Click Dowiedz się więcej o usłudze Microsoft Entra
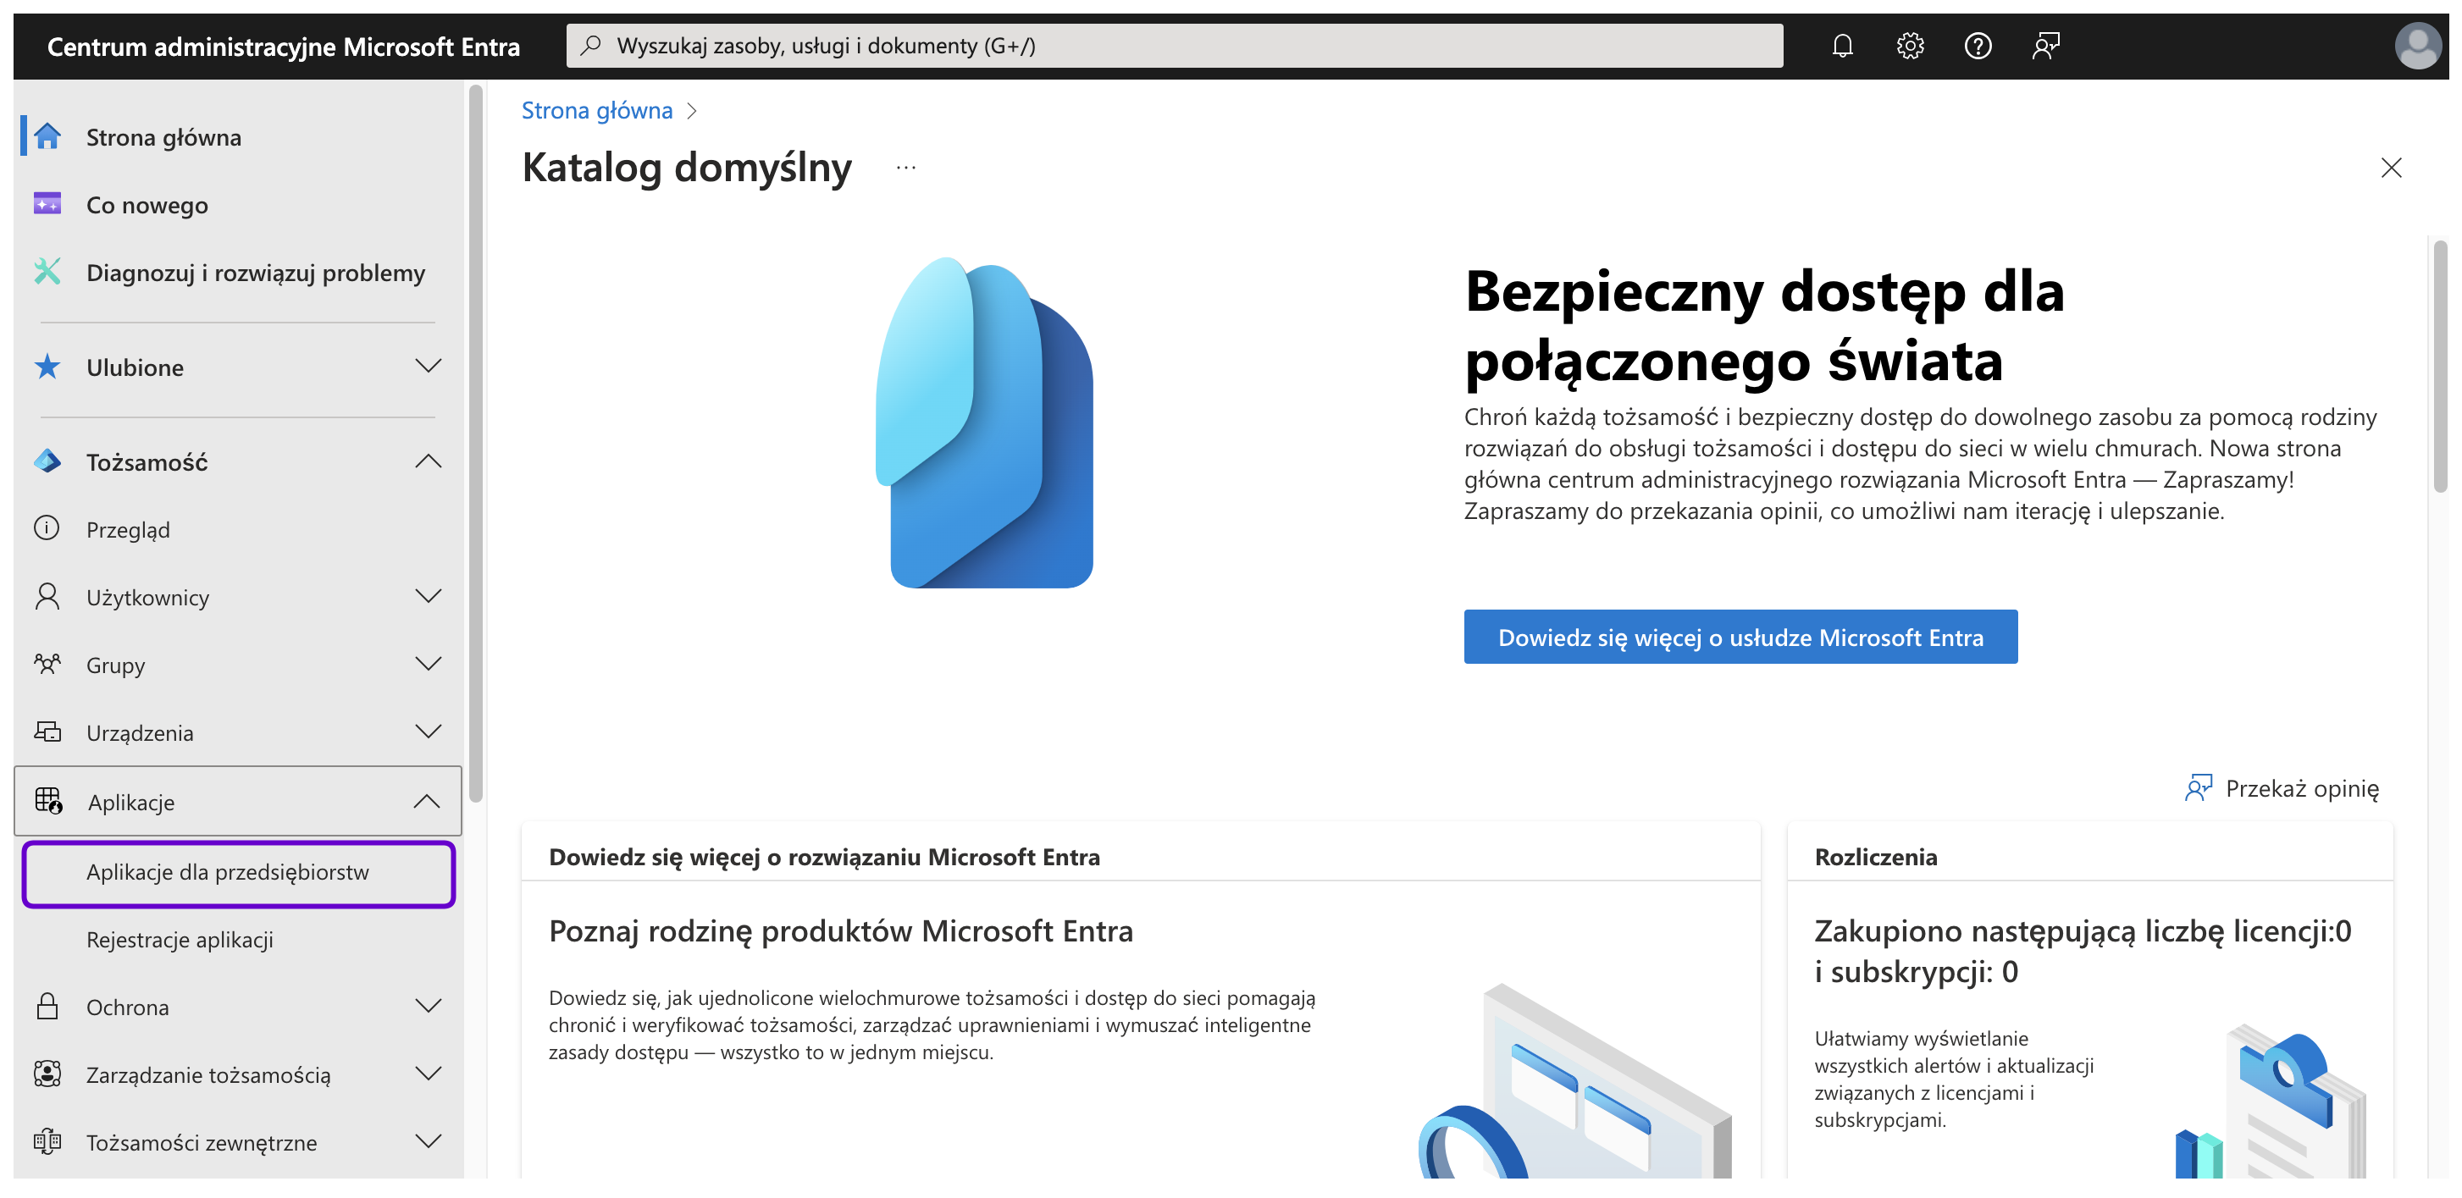 (1740, 637)
